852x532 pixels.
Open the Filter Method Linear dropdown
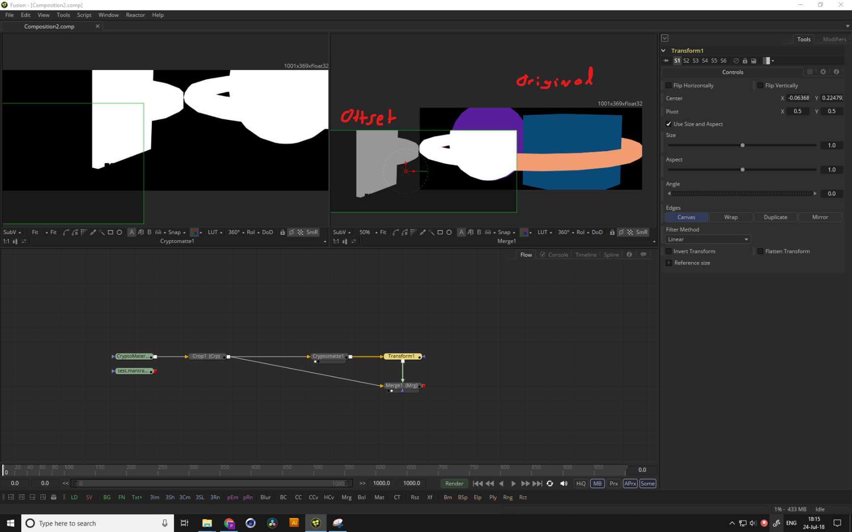coord(707,239)
